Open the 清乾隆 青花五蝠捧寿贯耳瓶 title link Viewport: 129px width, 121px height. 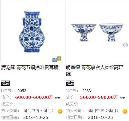point(30,67)
